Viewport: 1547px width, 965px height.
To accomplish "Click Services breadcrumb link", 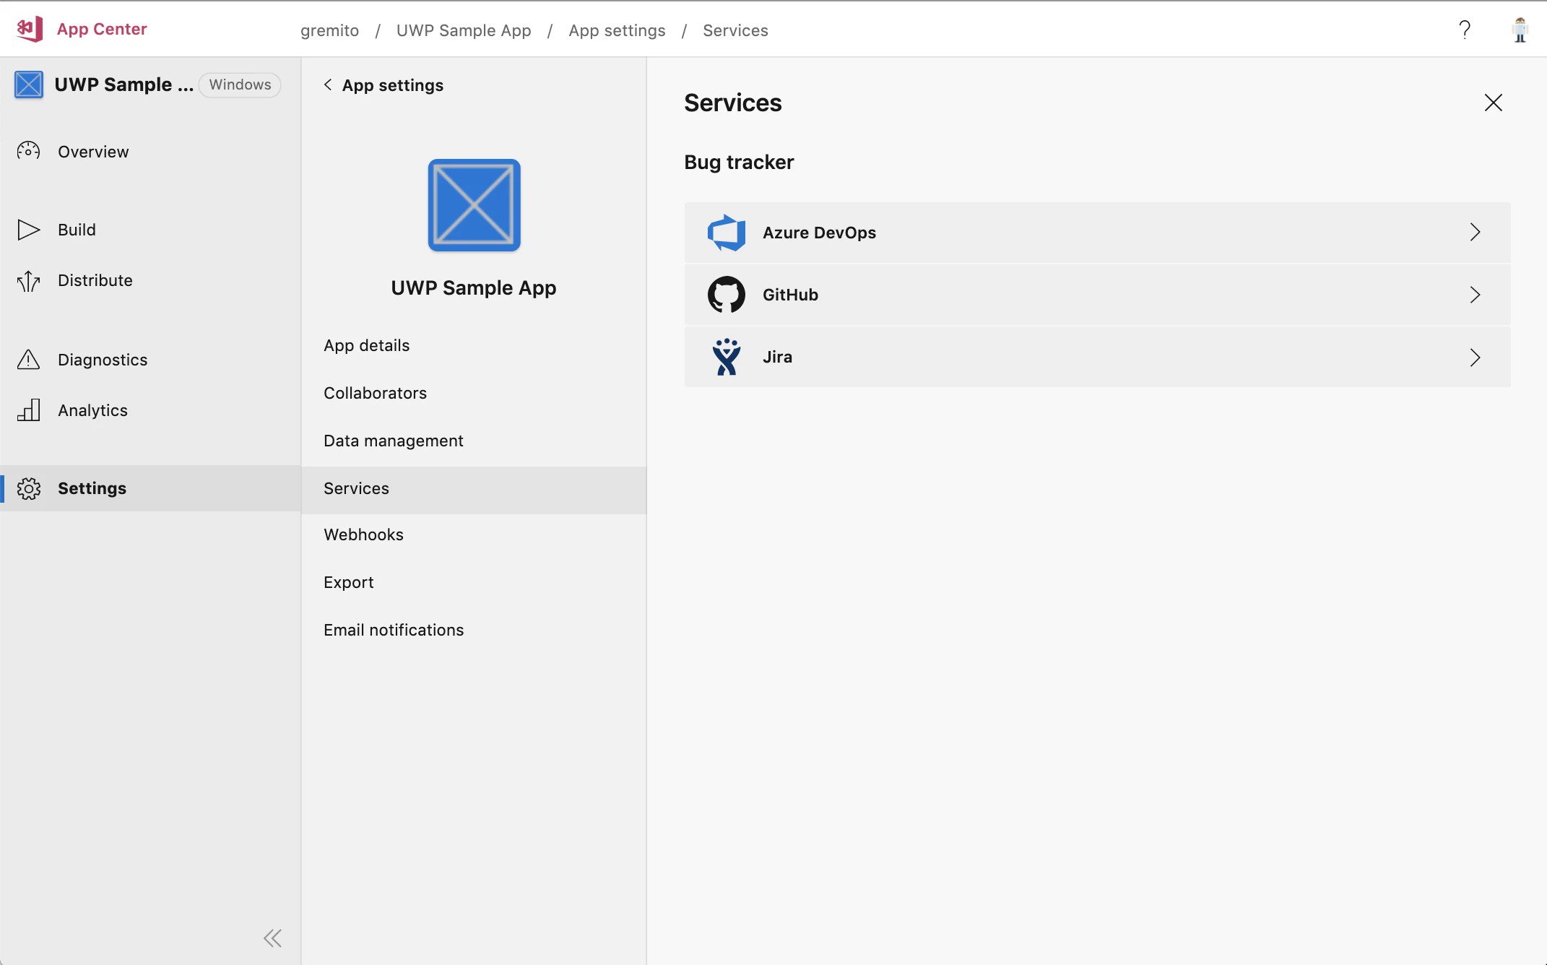I will pyautogui.click(x=735, y=30).
